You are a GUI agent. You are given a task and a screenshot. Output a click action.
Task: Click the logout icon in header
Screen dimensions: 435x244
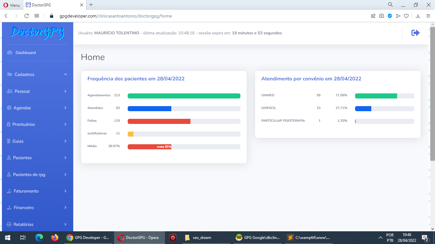pyautogui.click(x=415, y=33)
